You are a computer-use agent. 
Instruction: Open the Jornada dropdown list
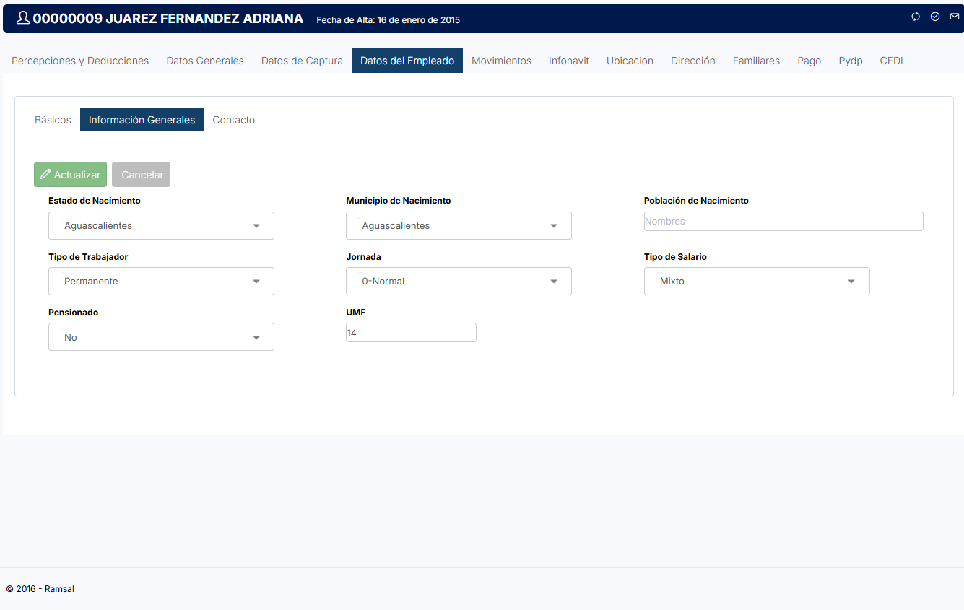[459, 282]
